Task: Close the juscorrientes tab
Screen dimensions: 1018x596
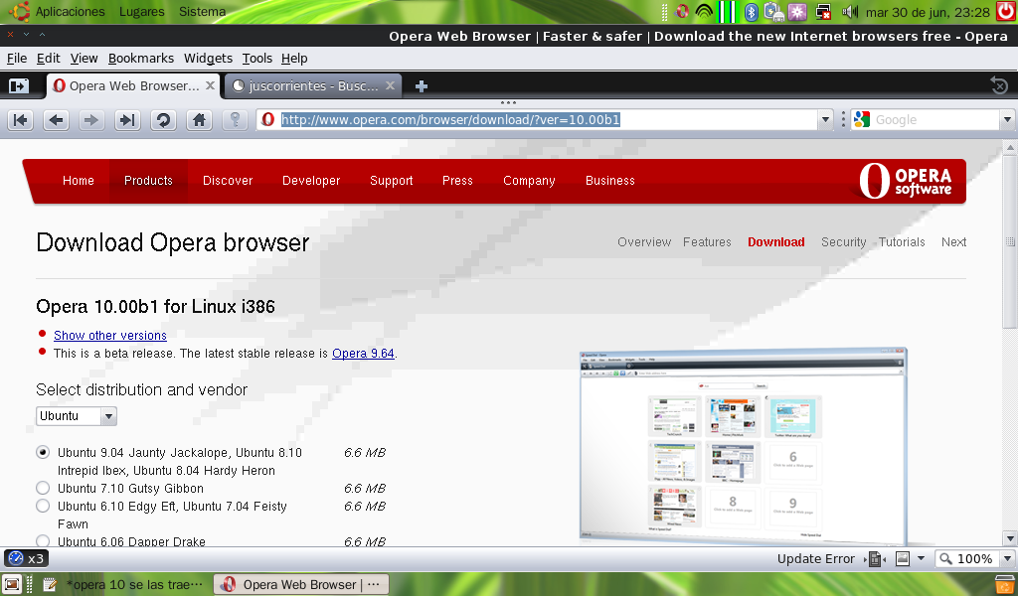Action: click(x=390, y=85)
